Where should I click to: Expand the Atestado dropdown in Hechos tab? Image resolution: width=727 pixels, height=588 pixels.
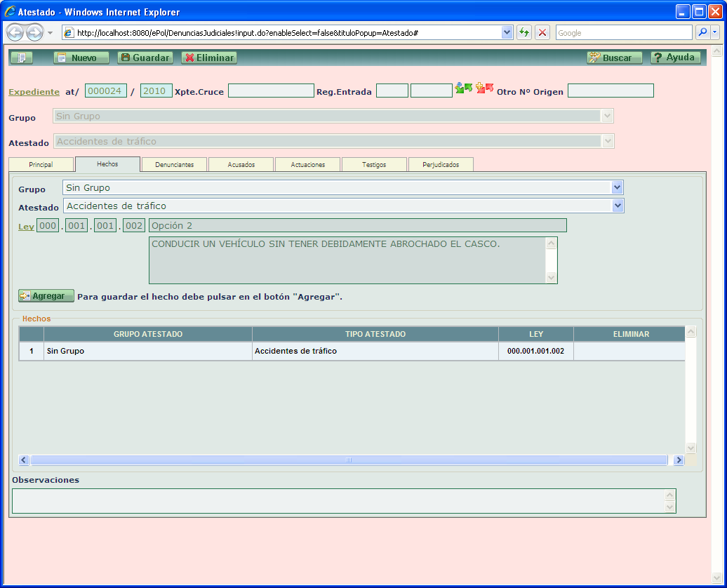pyautogui.click(x=618, y=206)
